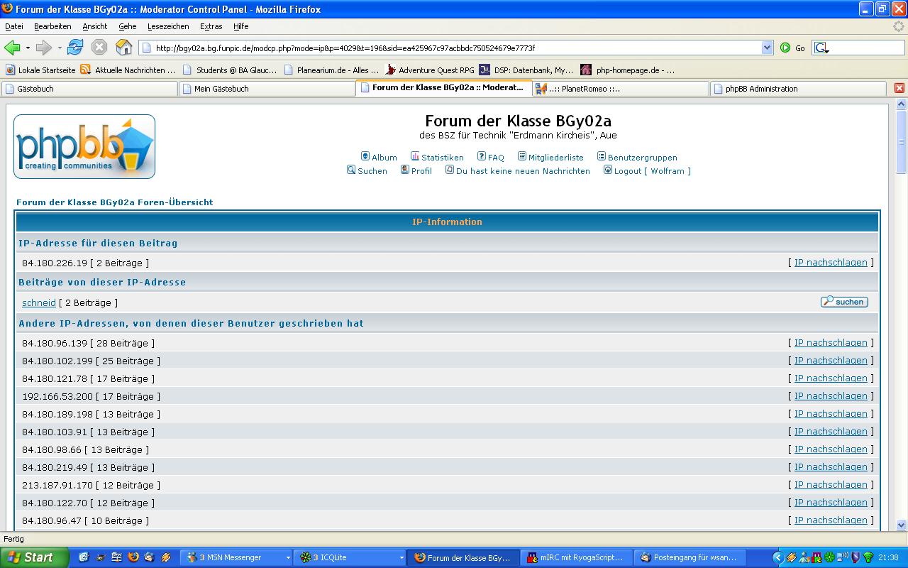Click the page vertical scrollbar thumb

pyautogui.click(x=901, y=142)
